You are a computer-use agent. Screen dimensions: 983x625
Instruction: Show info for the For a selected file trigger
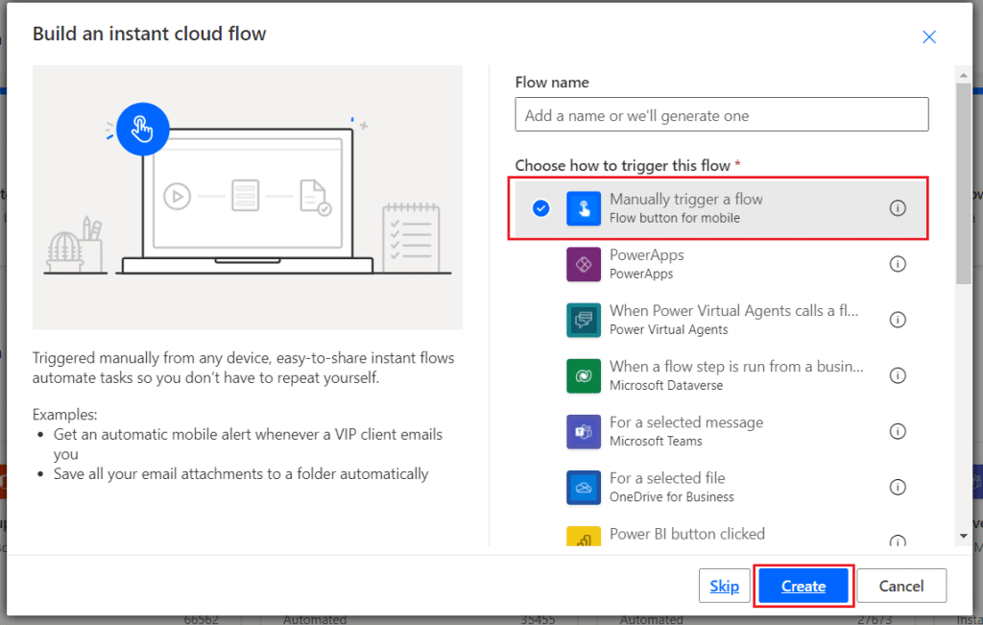[898, 487]
